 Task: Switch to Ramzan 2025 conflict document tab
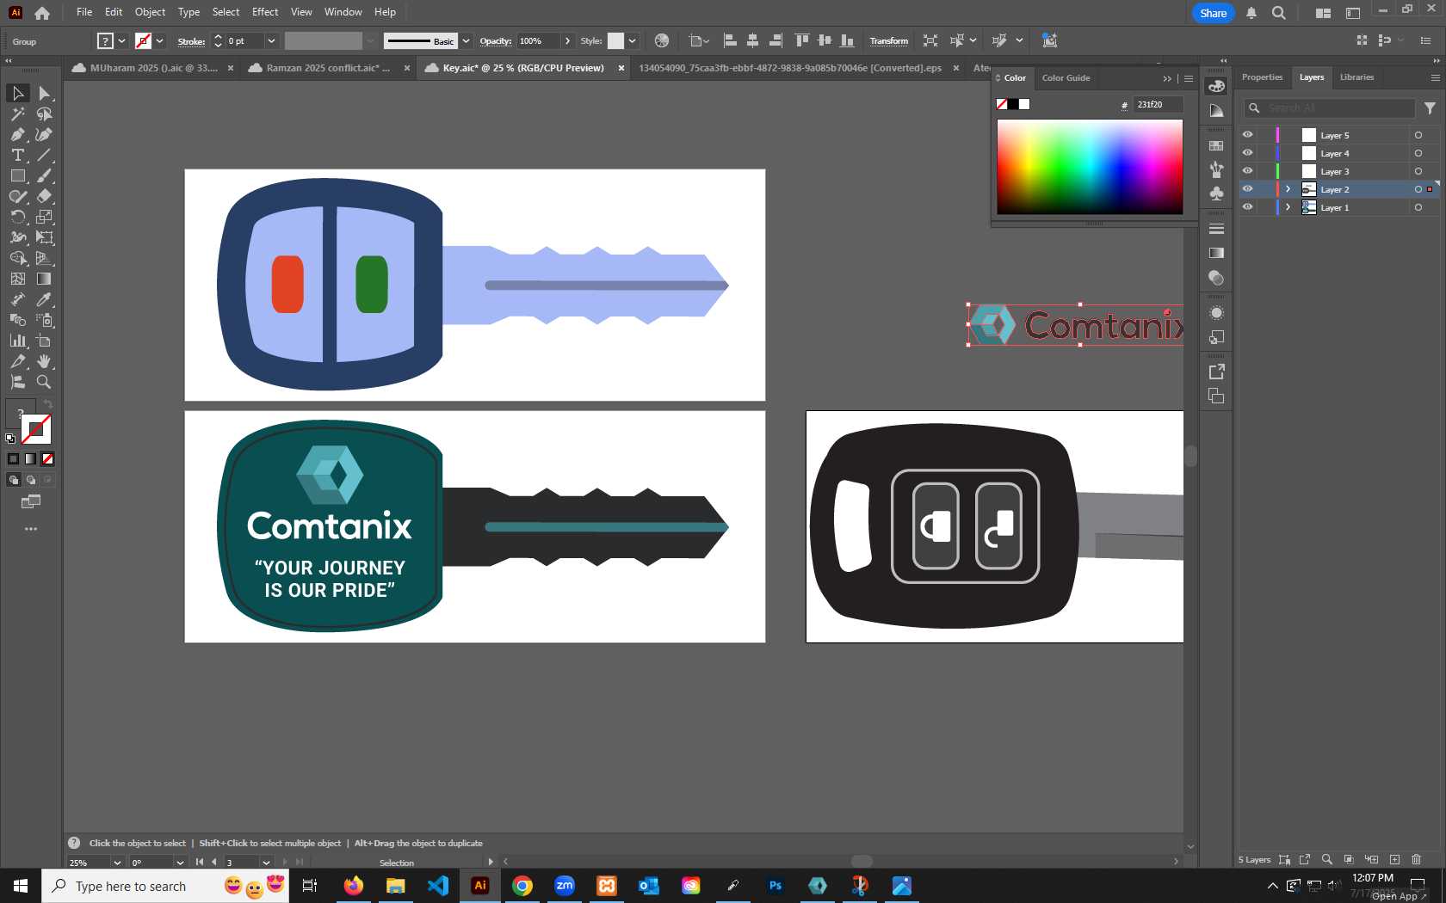click(x=328, y=68)
